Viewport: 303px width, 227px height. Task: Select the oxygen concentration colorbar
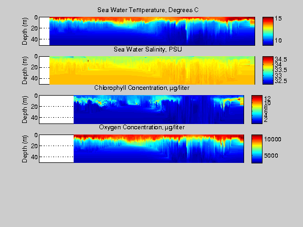point(257,149)
